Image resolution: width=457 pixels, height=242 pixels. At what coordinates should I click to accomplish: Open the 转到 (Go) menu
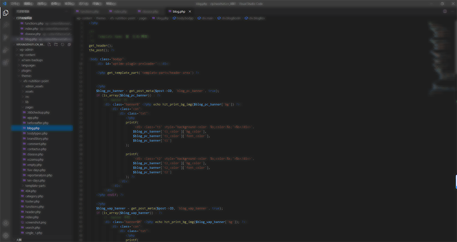[69, 4]
